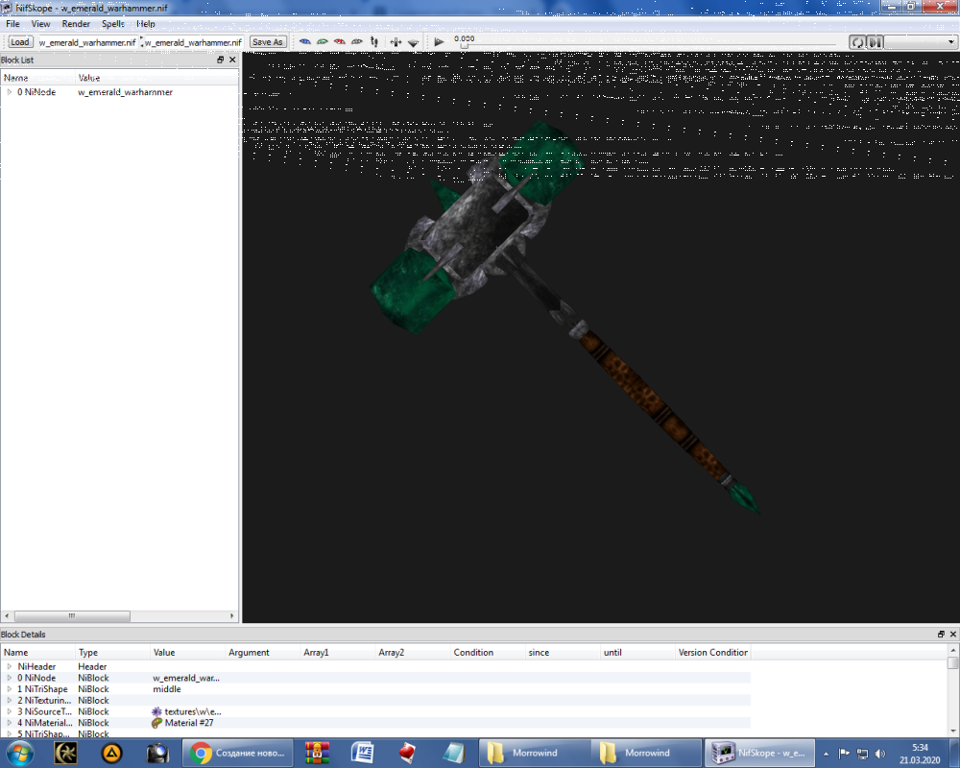Click the NifSkope taskbar button

tap(759, 753)
